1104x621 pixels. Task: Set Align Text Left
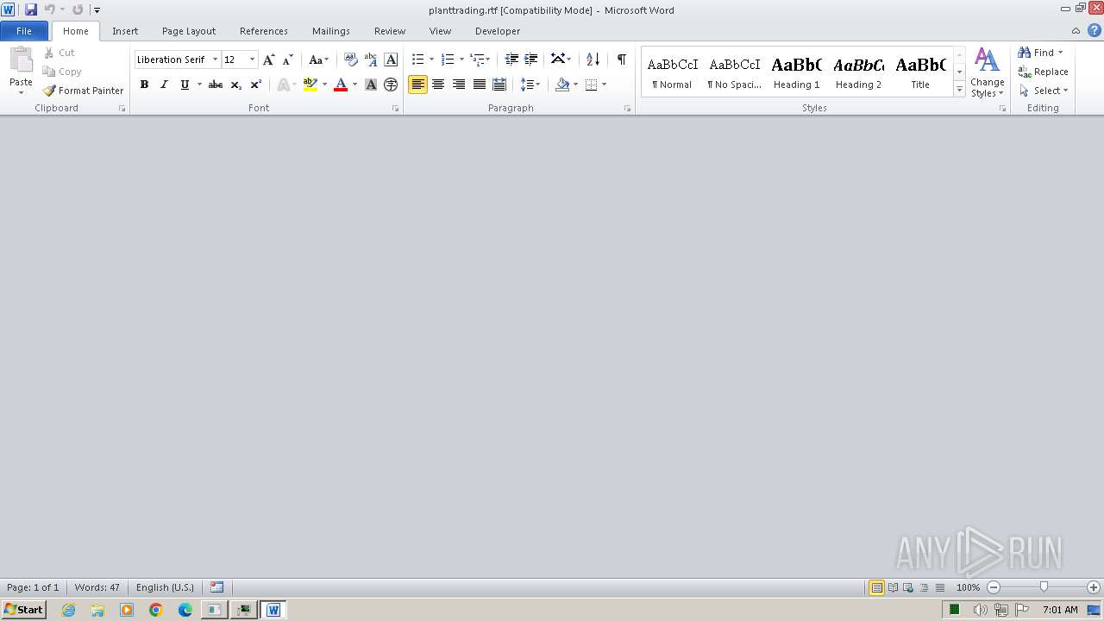pos(417,85)
